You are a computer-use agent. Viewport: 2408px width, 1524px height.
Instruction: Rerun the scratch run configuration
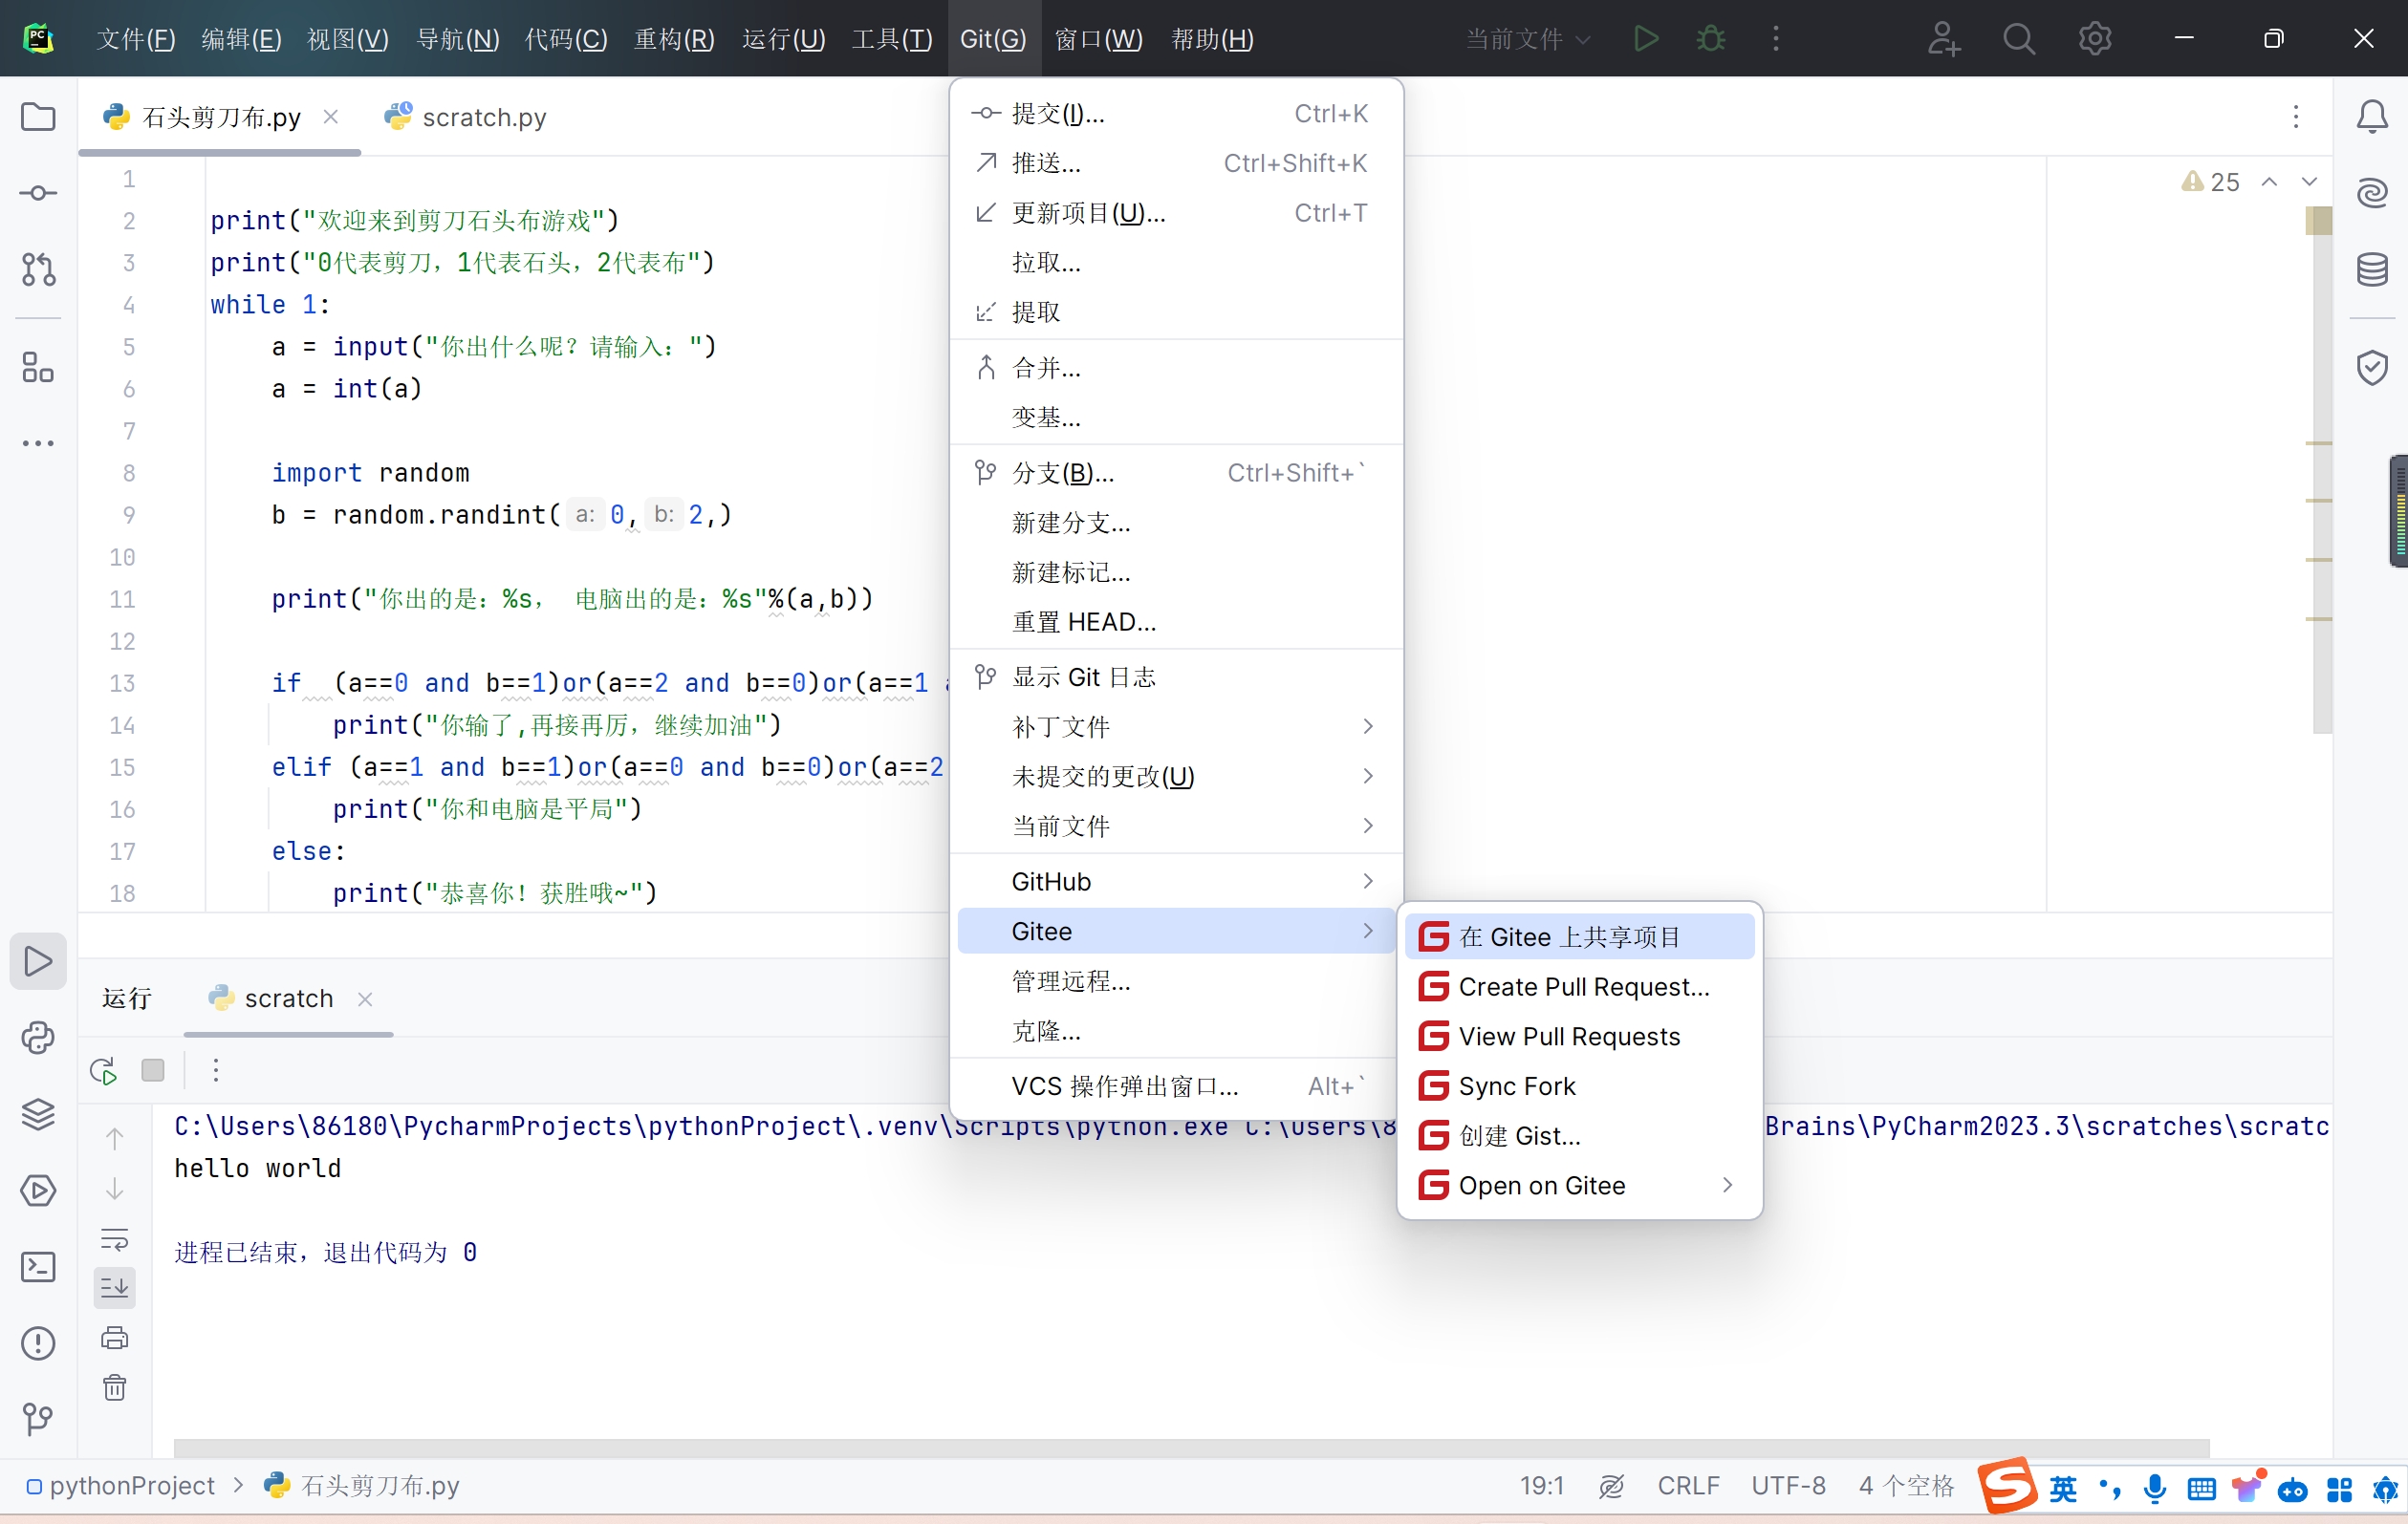tap(104, 1070)
